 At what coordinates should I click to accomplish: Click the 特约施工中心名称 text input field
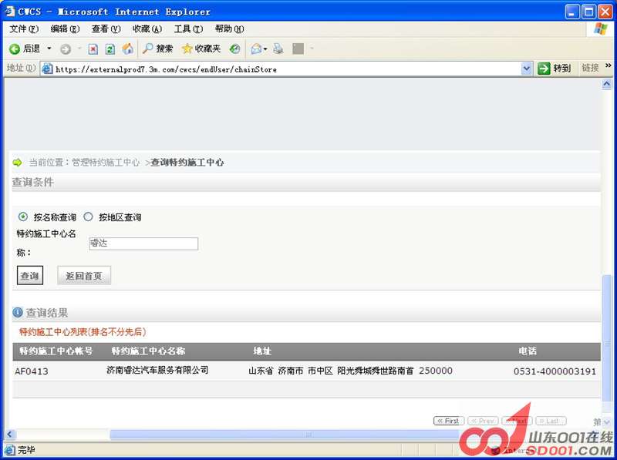pyautogui.click(x=143, y=243)
